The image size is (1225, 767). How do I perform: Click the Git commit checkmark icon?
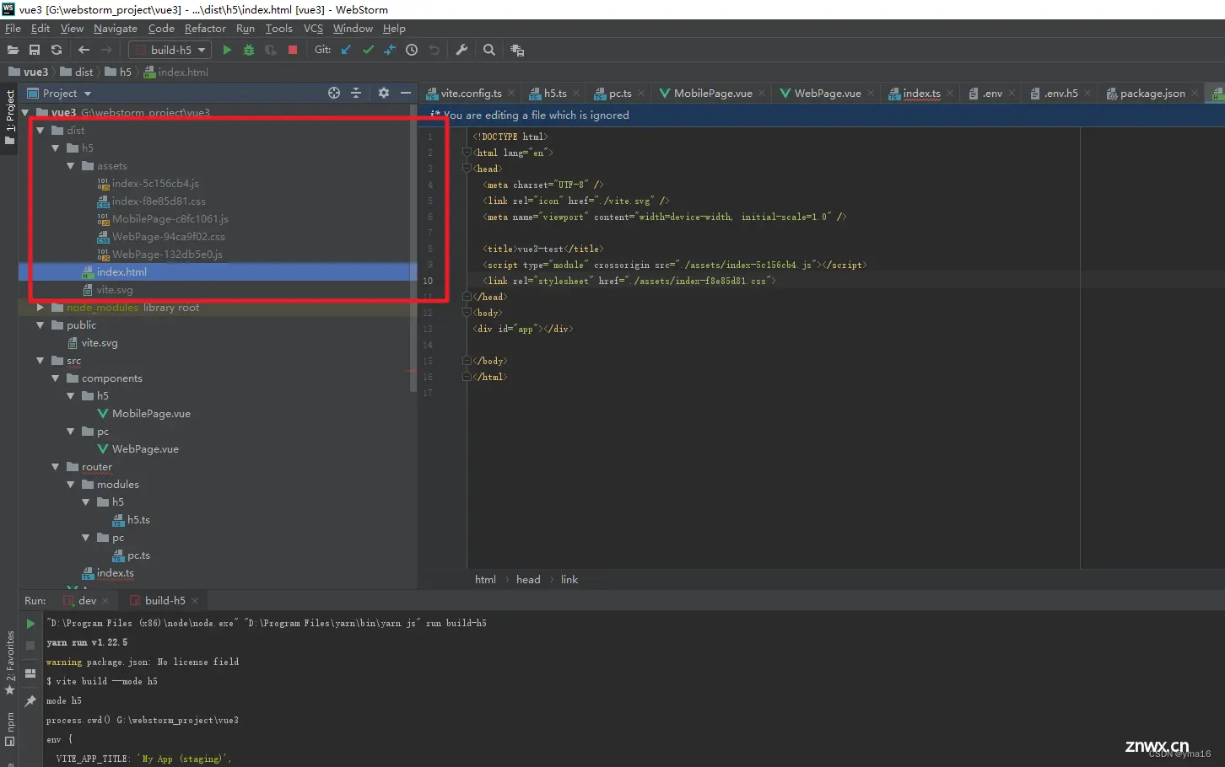pos(368,50)
